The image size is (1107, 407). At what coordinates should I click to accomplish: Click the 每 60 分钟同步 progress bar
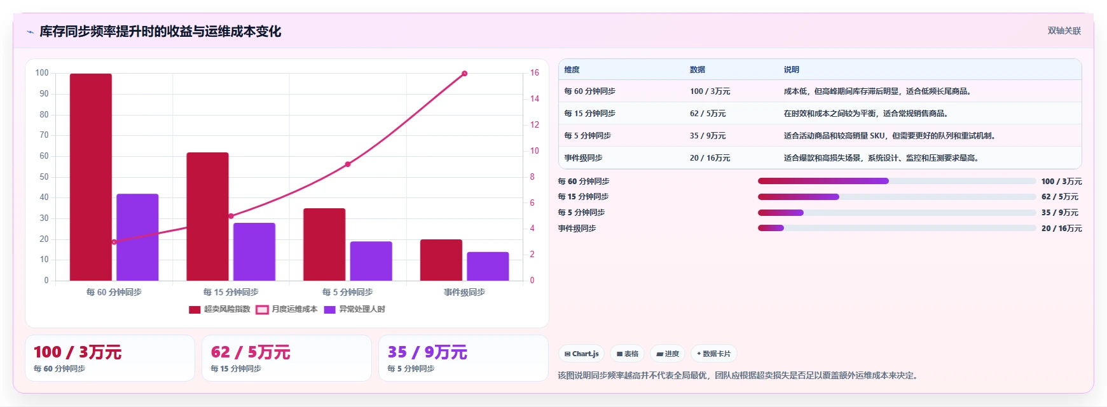tap(897, 181)
